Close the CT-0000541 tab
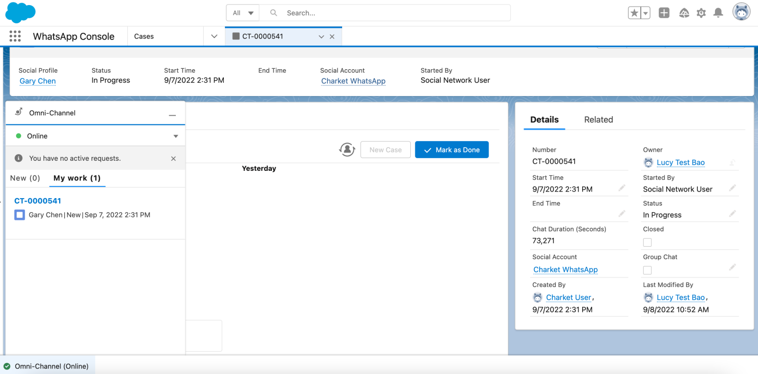Viewport: 758px width, 374px height. pyautogui.click(x=332, y=36)
